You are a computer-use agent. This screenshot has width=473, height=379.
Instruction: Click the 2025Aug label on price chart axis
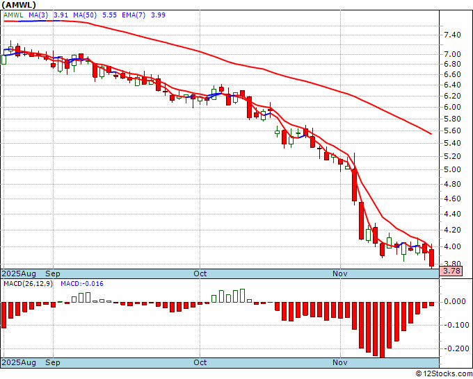pyautogui.click(x=19, y=273)
